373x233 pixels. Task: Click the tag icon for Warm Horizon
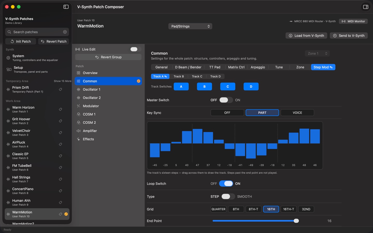(60, 109)
